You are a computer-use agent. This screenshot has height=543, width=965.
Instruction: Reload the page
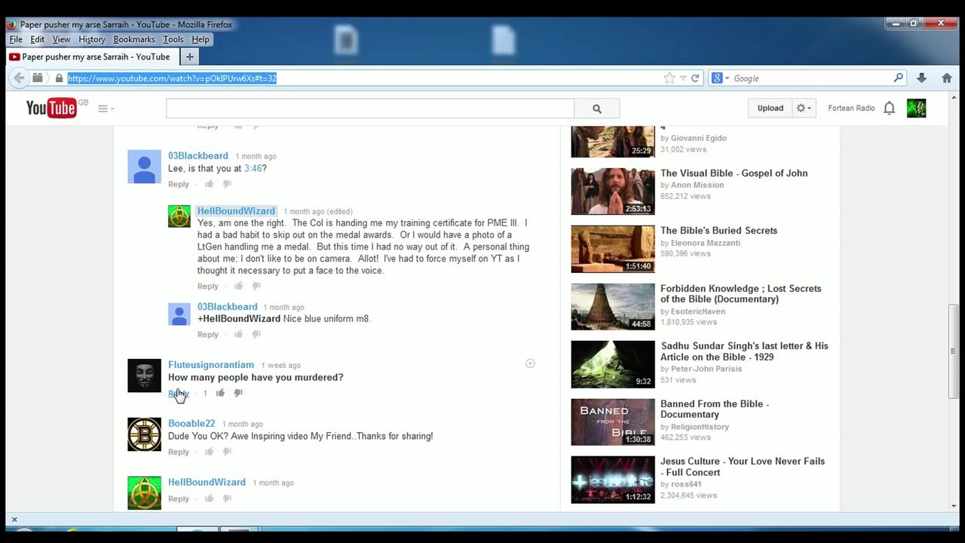(x=695, y=78)
